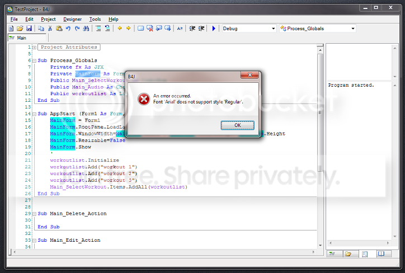The height and width of the screenshot is (273, 405).
Task: Click the editor horizontal scroll-left arrow
Action: coord(15,252)
